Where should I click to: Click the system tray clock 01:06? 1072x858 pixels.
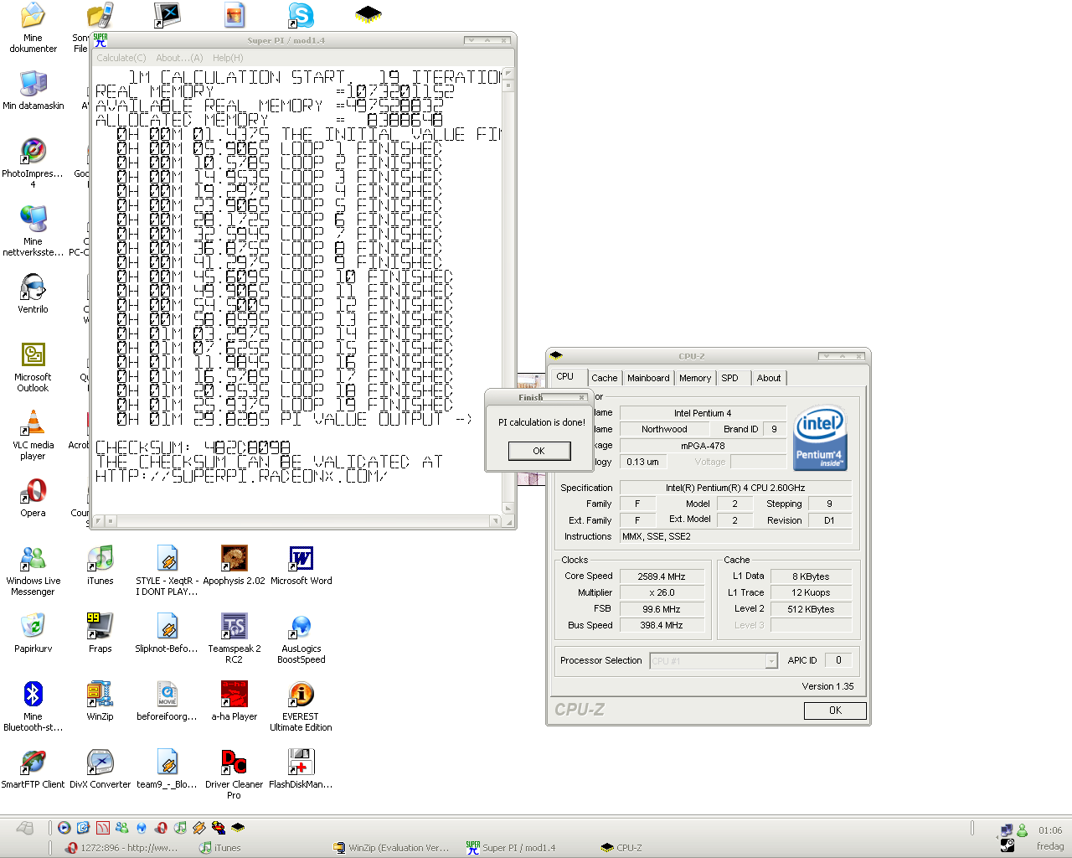coord(1050,830)
